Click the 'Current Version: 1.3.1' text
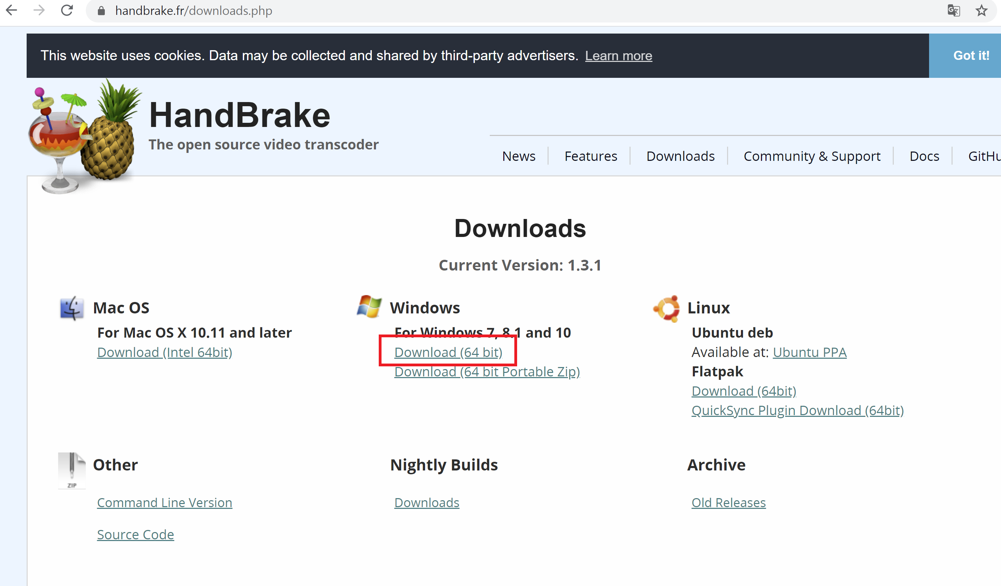The width and height of the screenshot is (1001, 586). 520,265
